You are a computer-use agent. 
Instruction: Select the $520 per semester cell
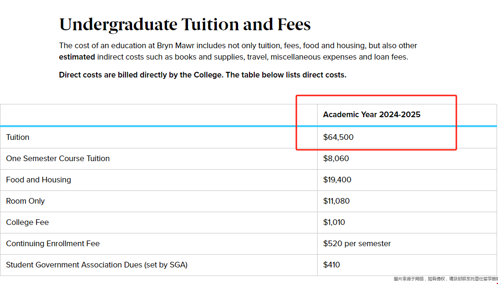tap(357, 243)
